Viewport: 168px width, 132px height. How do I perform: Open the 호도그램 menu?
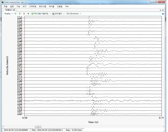(43, 6)
